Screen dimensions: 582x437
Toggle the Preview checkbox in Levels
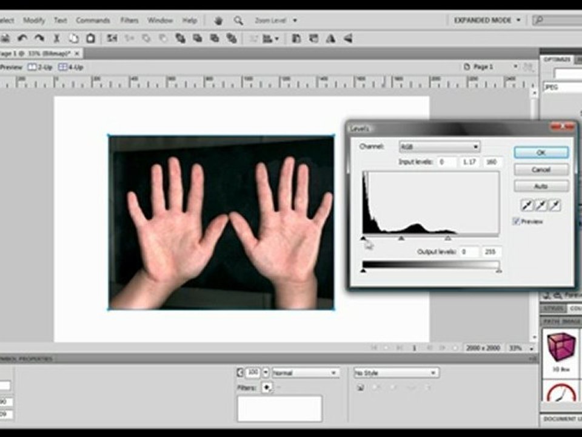pos(516,222)
